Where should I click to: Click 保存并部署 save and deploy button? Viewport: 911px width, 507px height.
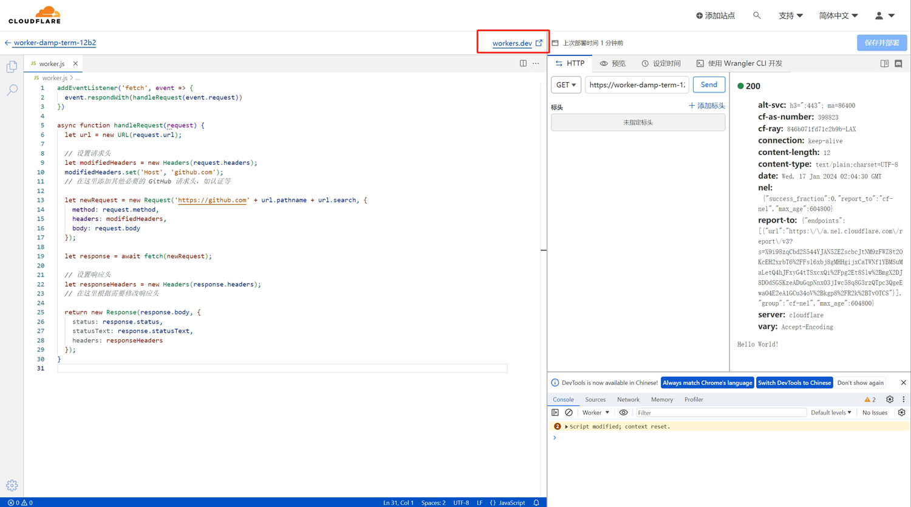pos(882,43)
